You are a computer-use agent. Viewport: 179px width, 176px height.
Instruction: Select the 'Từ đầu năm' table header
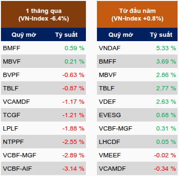137,14
